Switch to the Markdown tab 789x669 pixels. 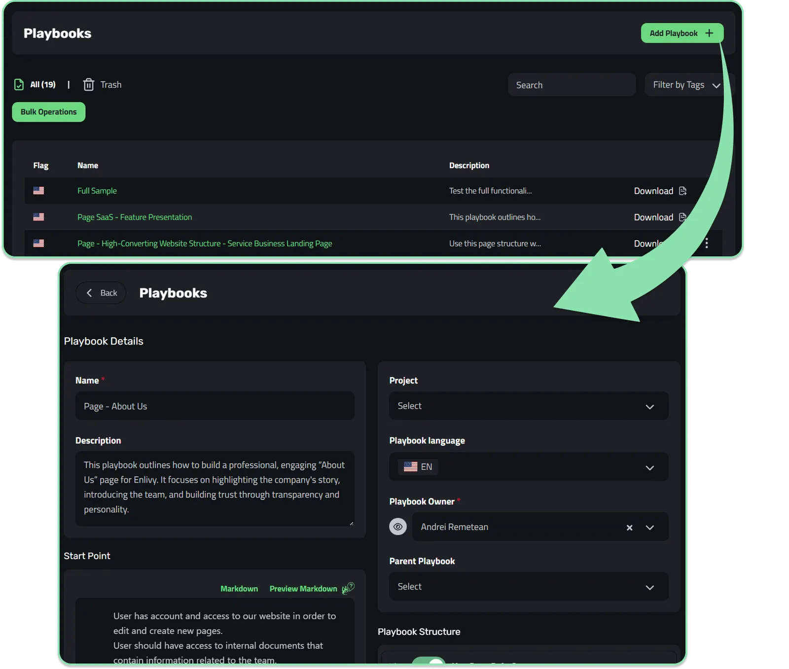point(239,589)
